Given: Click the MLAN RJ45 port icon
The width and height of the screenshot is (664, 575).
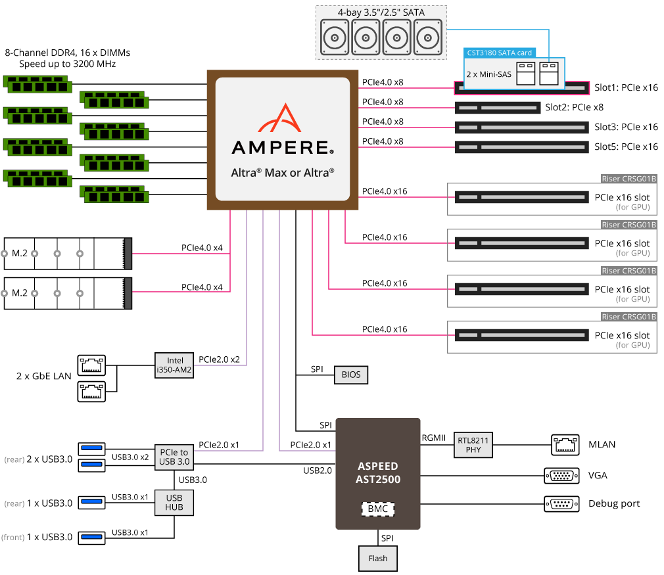Looking at the screenshot, I should [565, 445].
